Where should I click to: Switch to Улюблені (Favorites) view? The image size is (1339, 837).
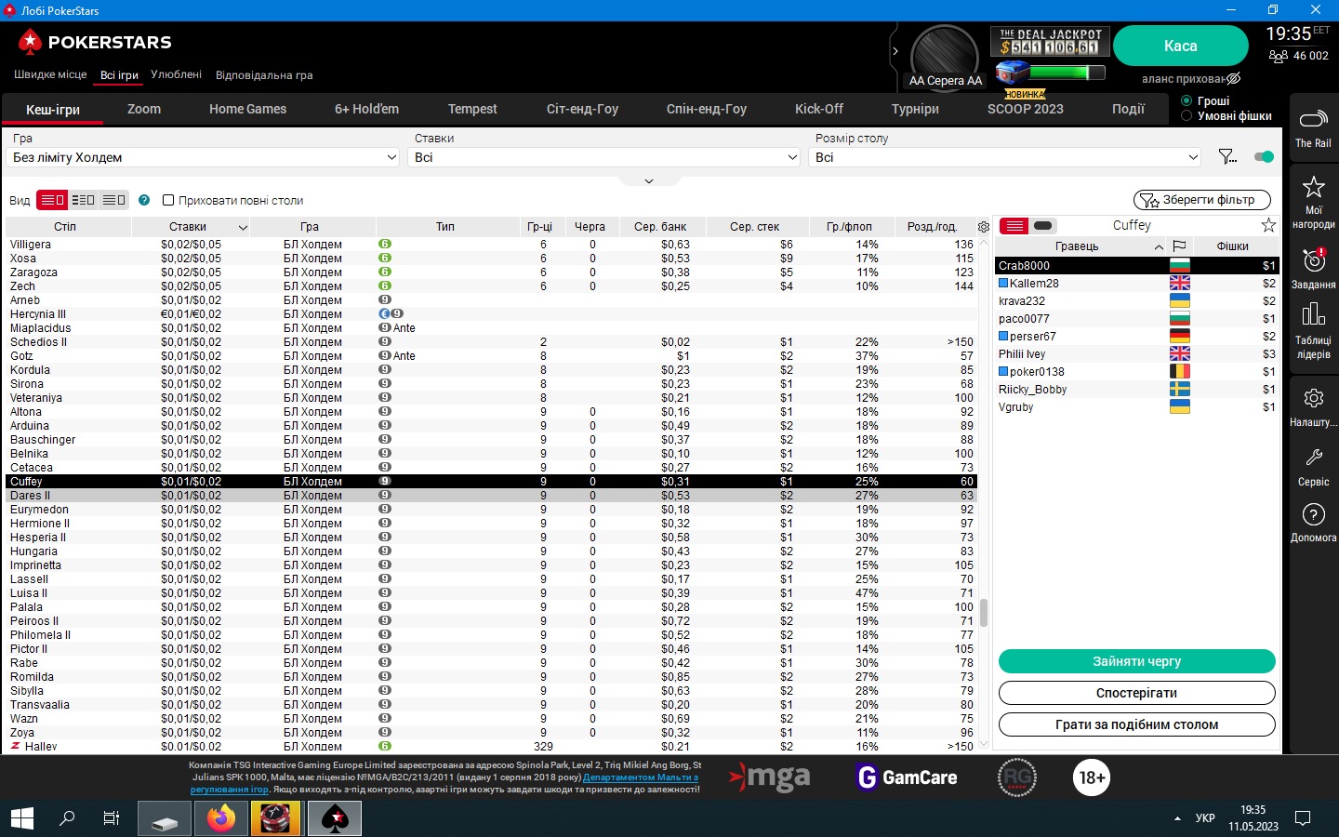click(176, 74)
